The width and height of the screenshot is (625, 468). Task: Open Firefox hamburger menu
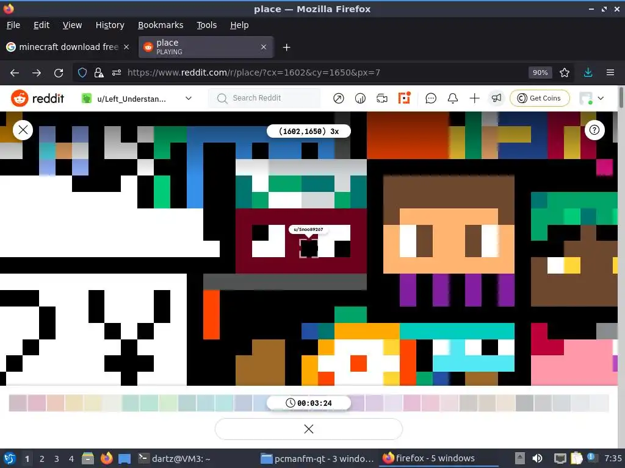click(610, 73)
